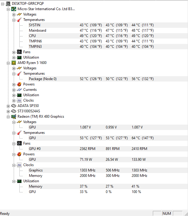Click the flame Powers icon under AMD Ryzen
The width and height of the screenshot is (188, 216).
point(19,84)
